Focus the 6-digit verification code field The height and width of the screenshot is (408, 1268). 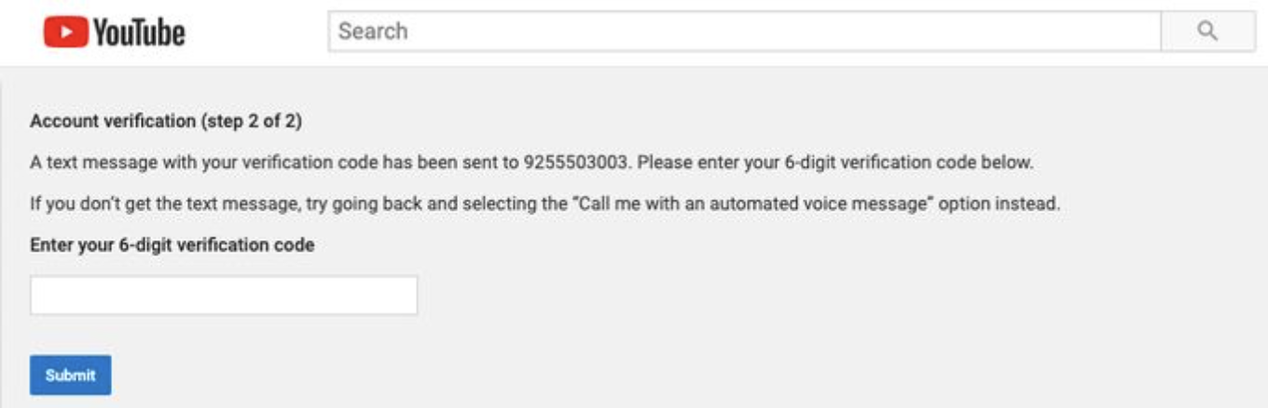click(x=224, y=295)
